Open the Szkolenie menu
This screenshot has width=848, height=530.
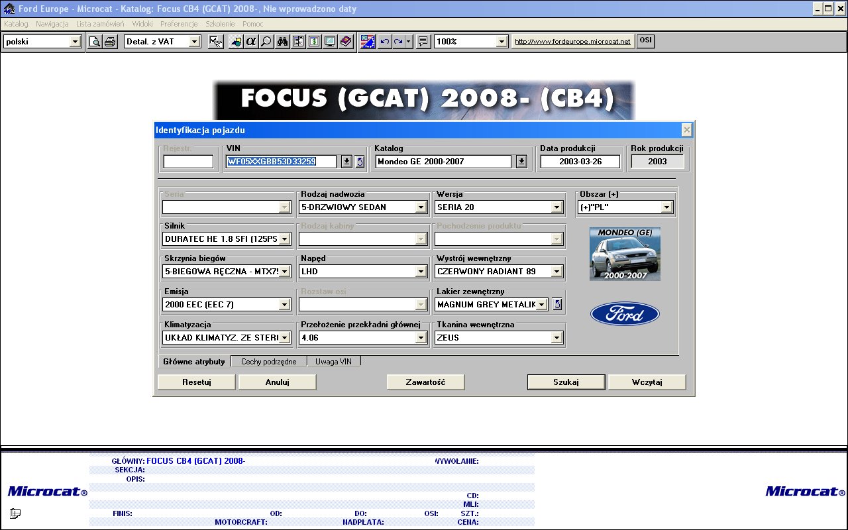[220, 24]
